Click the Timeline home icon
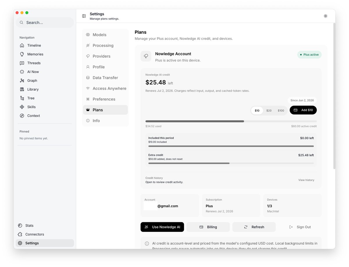 point(22,45)
